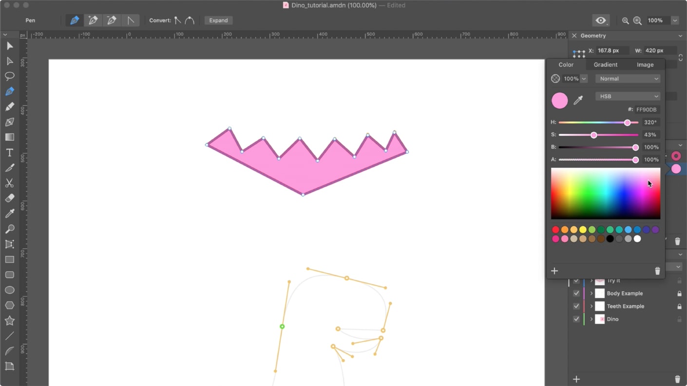The image size is (687, 386).
Task: Close the Geometry panel
Action: [x=574, y=36]
